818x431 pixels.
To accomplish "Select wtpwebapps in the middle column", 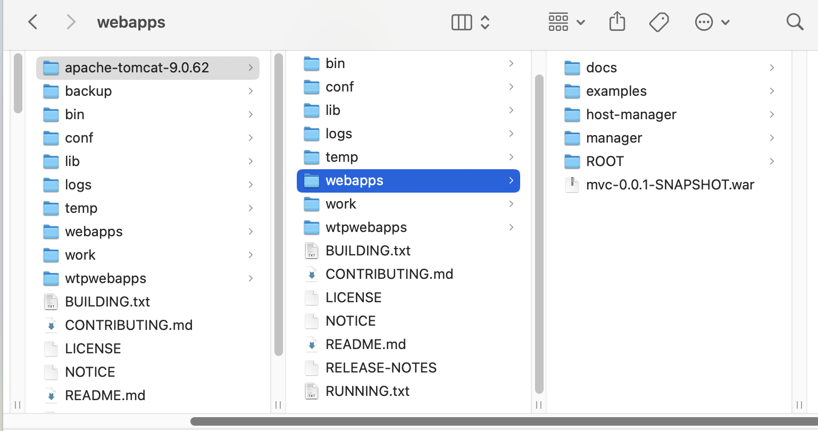I will point(366,227).
